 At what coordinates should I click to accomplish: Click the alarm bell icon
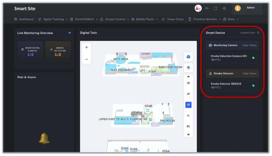(44, 138)
